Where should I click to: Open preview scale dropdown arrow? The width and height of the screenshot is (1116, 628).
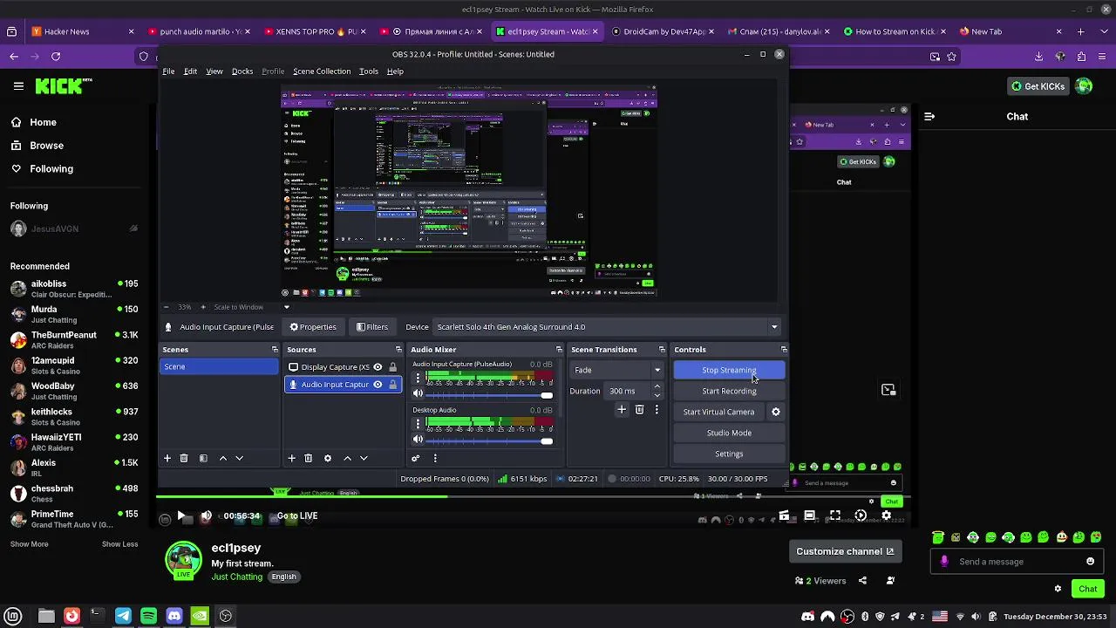tap(286, 307)
